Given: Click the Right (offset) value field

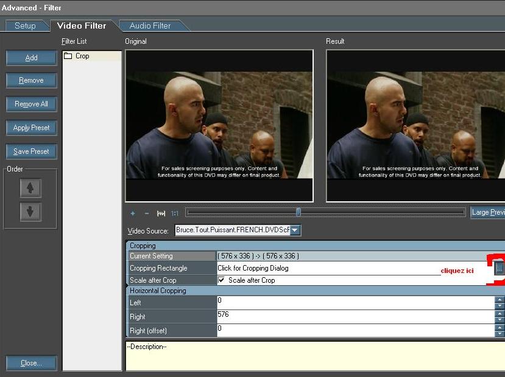Looking at the screenshot, I should [x=356, y=330].
